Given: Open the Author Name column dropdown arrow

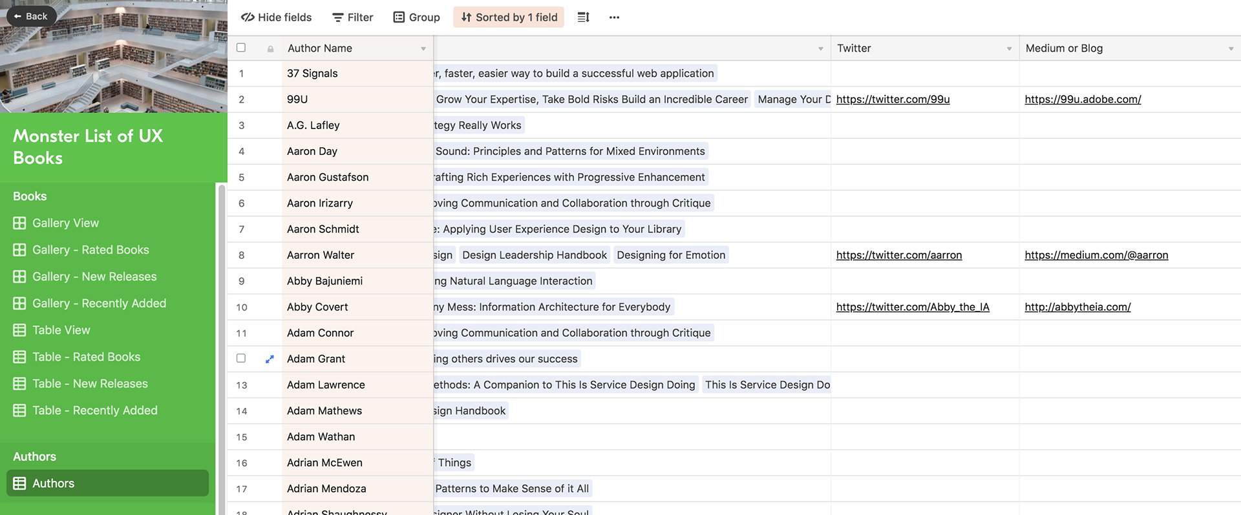Looking at the screenshot, I should point(423,49).
